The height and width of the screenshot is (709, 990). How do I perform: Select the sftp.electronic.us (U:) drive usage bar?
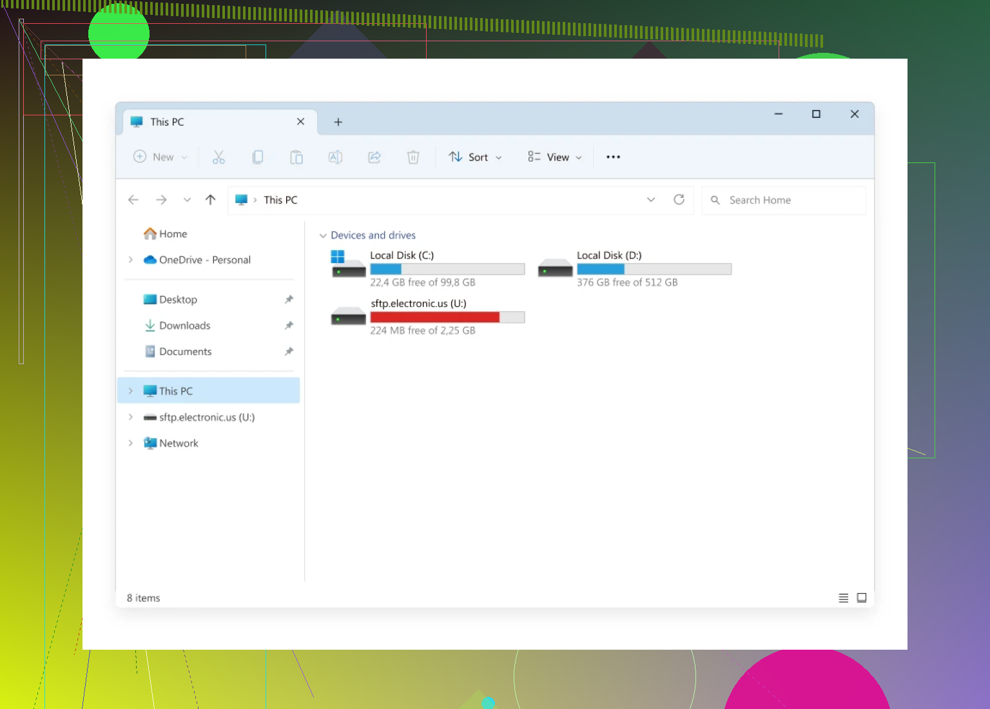pos(447,317)
